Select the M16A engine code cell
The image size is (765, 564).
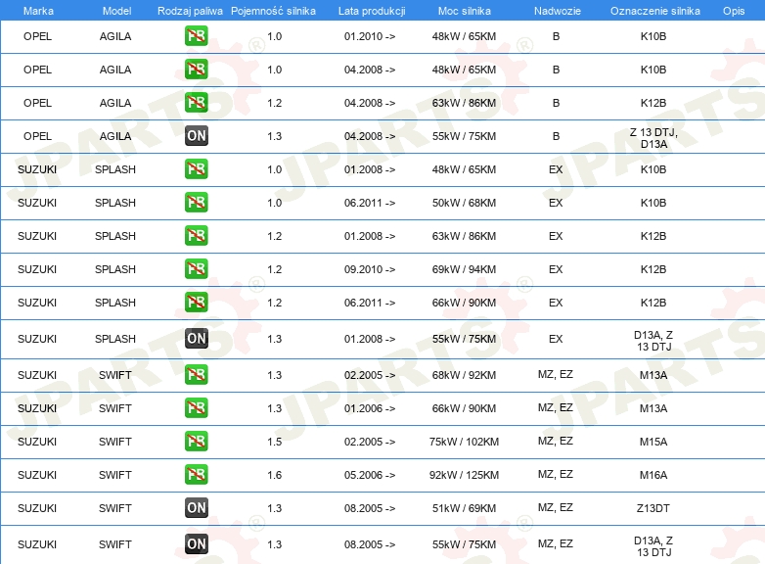coord(653,475)
